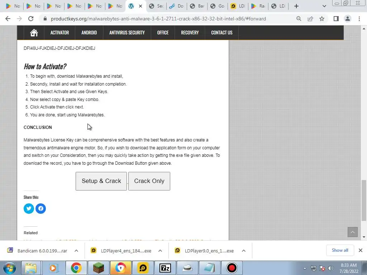Click scrollbar down arrow
The image size is (367, 275).
364,237
